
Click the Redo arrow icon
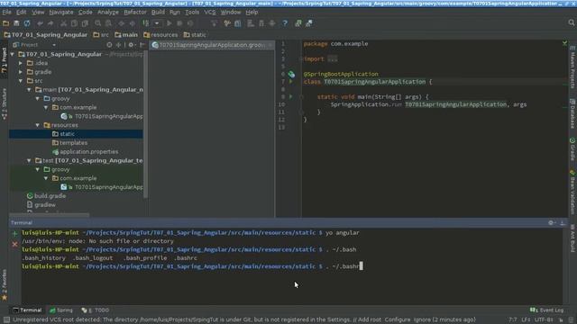pos(50,23)
